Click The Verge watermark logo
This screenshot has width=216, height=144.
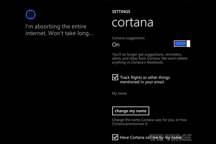pyautogui.click(x=171, y=137)
